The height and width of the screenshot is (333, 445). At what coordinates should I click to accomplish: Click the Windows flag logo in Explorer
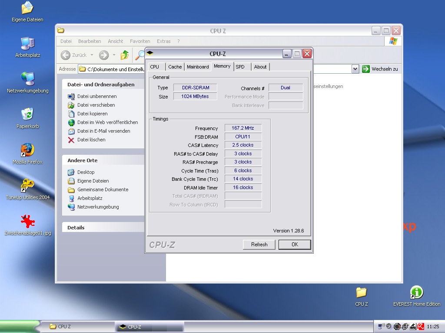393,41
